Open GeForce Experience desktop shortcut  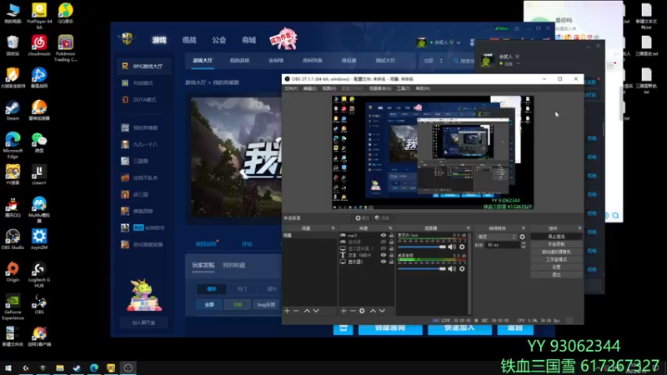tap(13, 307)
